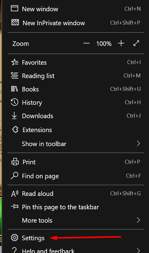This screenshot has width=149, height=253.
Task: Click the 100% zoom level text
Action: [104, 43]
